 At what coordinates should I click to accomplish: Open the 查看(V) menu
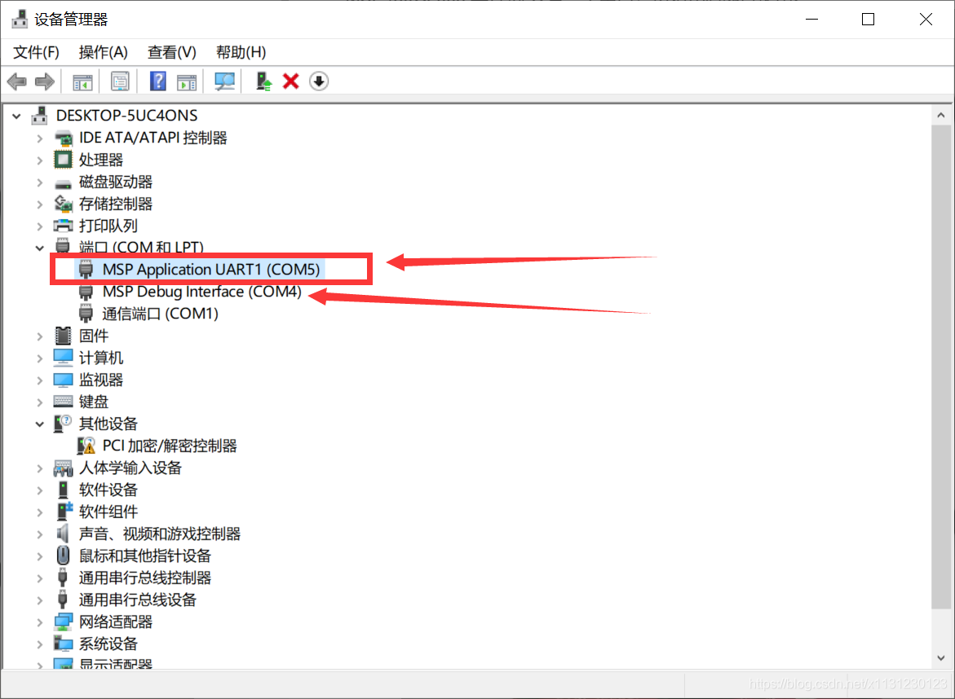click(172, 52)
